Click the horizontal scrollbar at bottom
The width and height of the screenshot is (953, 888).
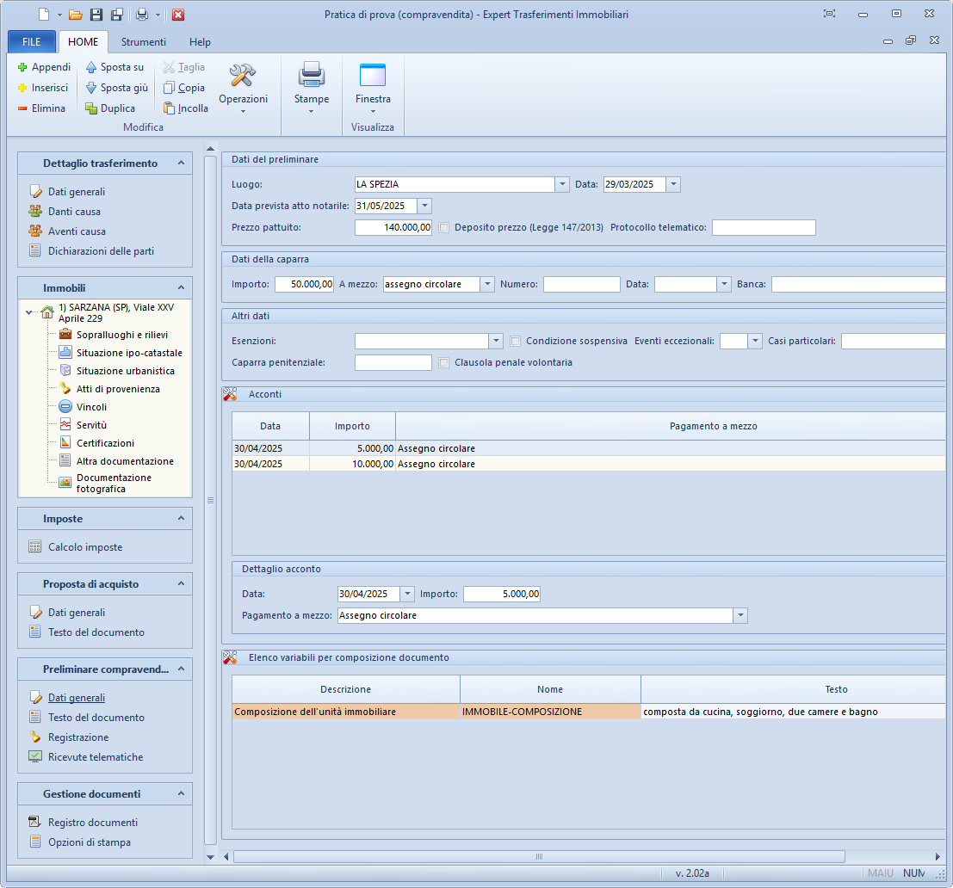pos(539,856)
